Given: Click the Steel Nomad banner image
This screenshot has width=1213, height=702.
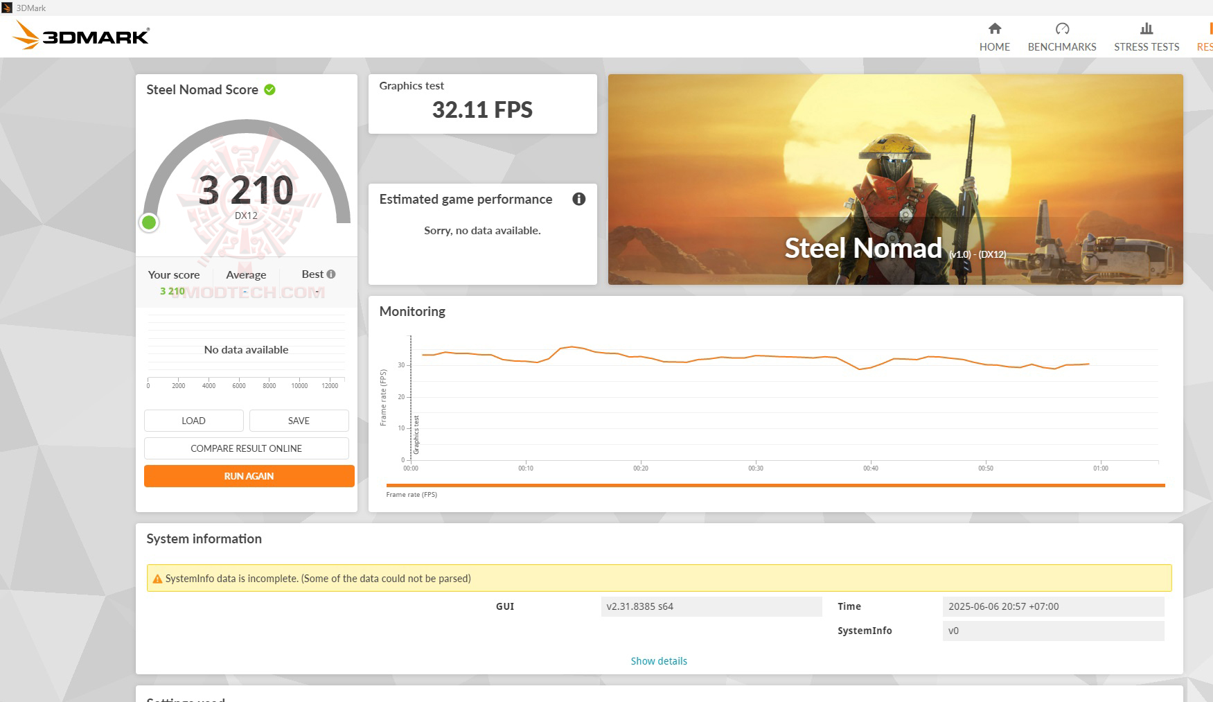Looking at the screenshot, I should 896,179.
